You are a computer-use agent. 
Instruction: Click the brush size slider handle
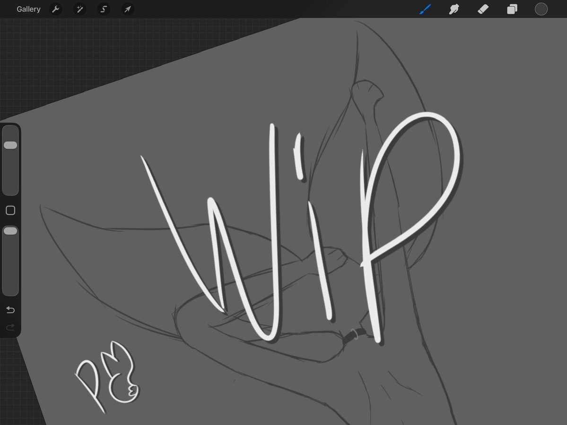tap(10, 145)
